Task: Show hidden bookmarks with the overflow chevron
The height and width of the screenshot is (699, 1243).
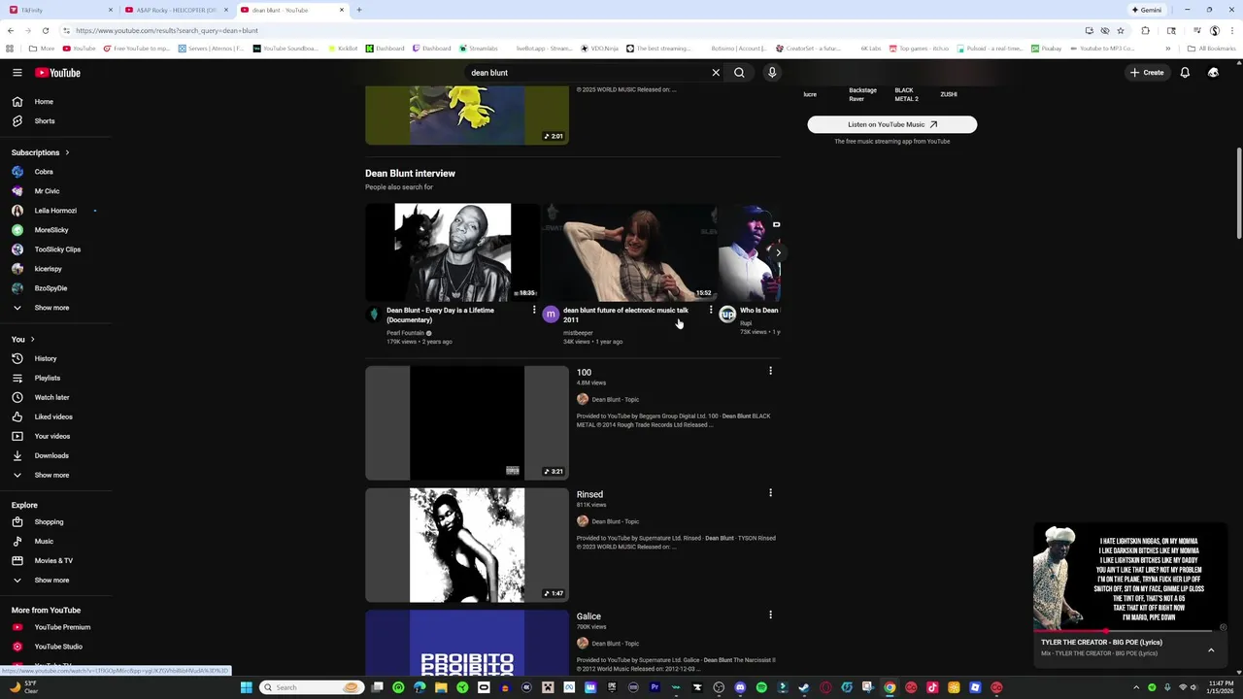Action: click(x=1167, y=49)
